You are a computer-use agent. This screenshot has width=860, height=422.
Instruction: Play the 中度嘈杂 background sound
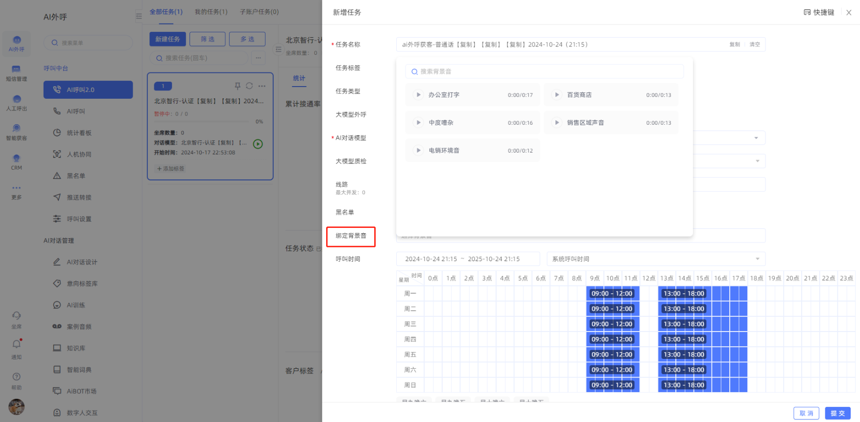[418, 123]
